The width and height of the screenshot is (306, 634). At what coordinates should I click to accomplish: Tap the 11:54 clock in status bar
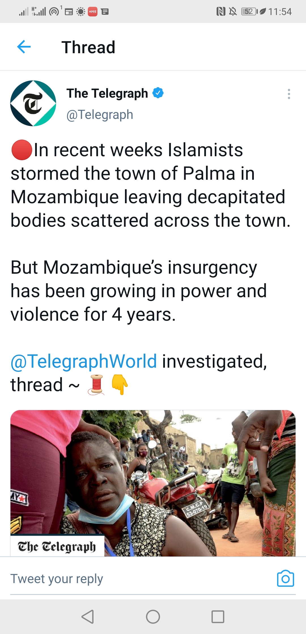280,12
